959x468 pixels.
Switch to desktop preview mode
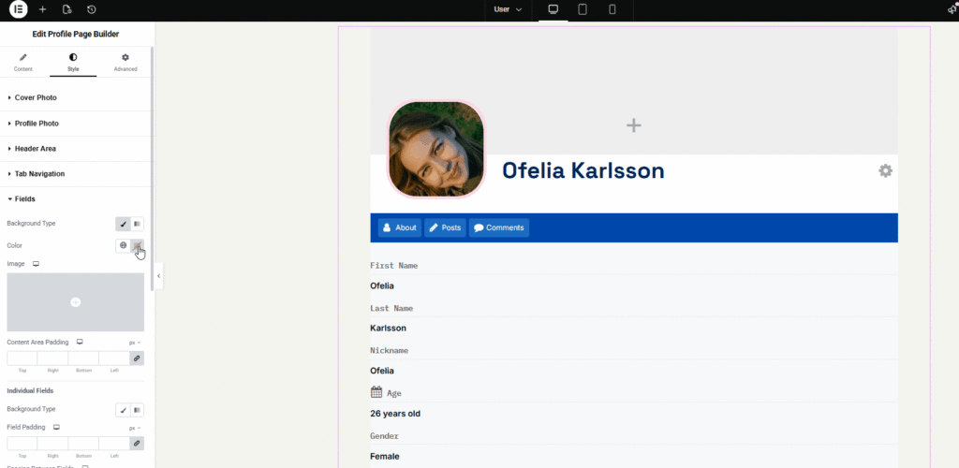(x=553, y=9)
